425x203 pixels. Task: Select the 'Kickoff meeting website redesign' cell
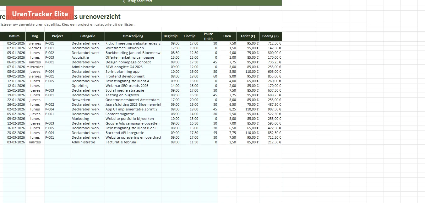pos(133,43)
